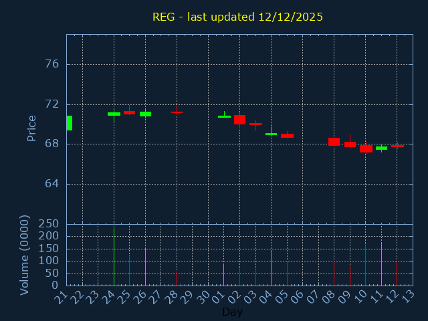This screenshot has width=428, height=321.
Task: Click the red candlestick on day 08
Action: click(334, 141)
